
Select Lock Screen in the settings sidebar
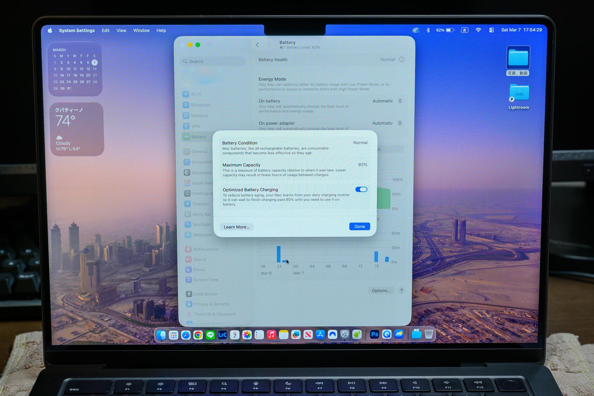(x=218, y=294)
